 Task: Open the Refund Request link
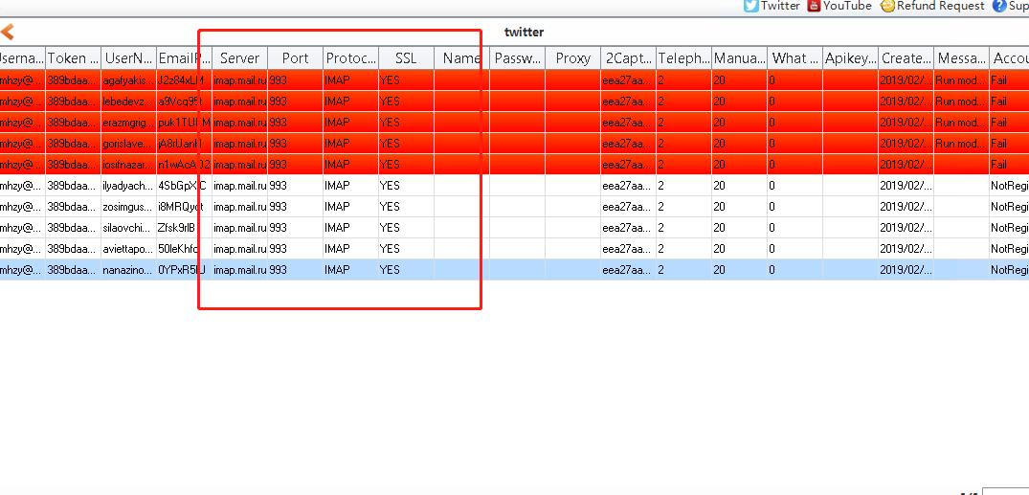click(x=940, y=6)
